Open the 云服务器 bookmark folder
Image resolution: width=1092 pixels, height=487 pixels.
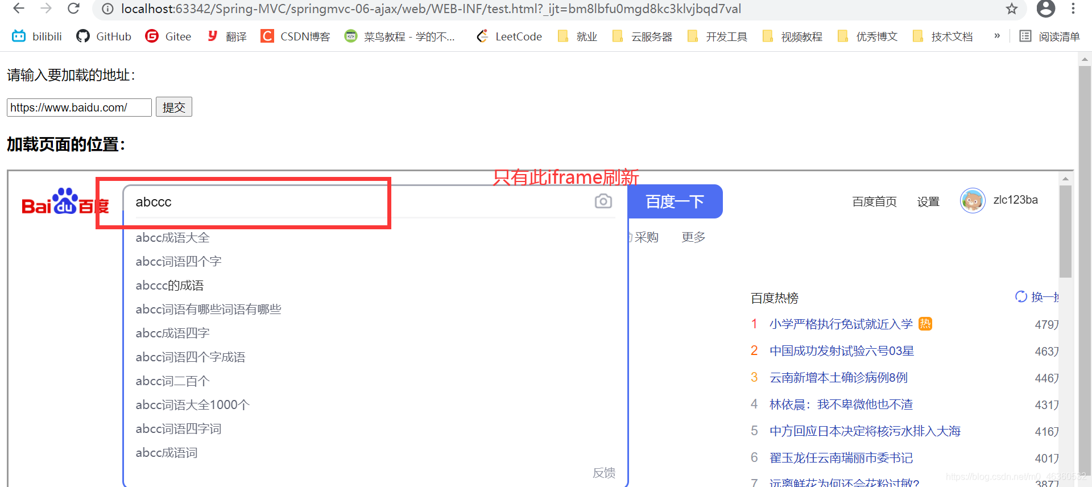click(x=642, y=36)
